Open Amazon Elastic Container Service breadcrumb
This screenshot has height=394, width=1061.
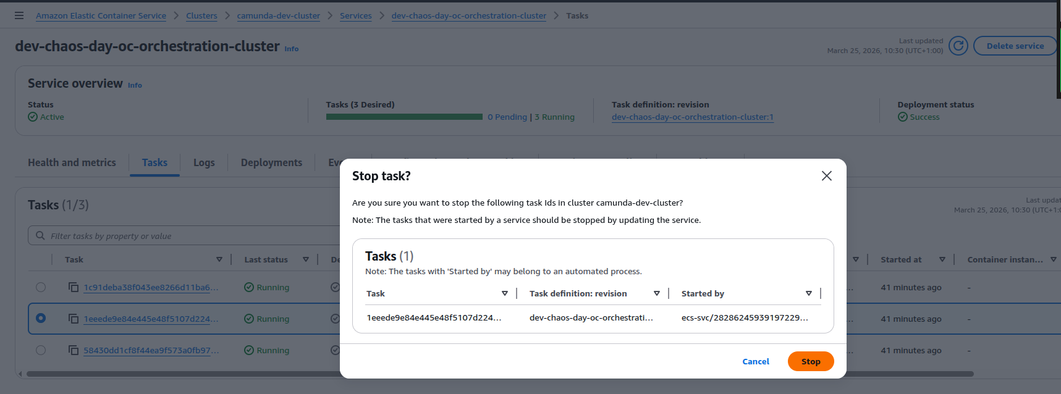(101, 15)
